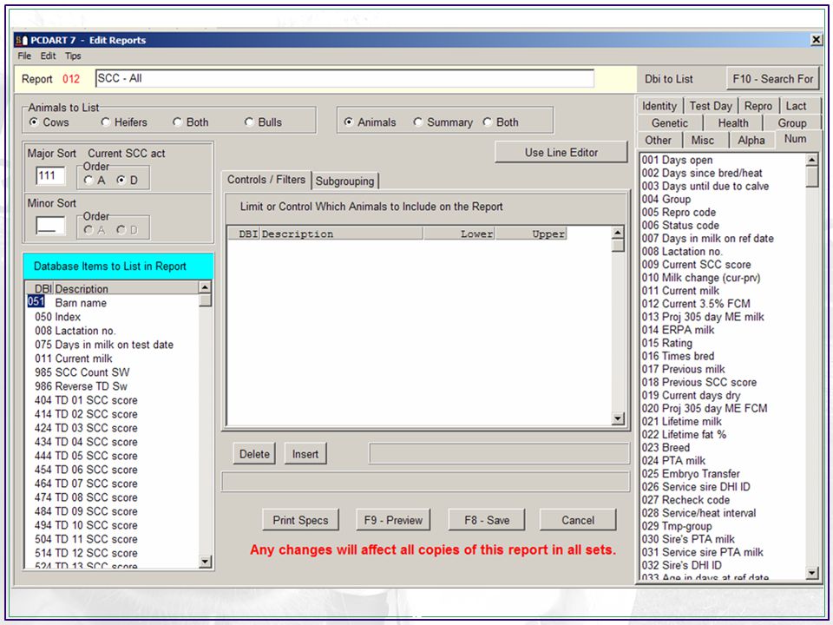Click the Delete button
Viewport: 833px width, 625px height.
(254, 454)
